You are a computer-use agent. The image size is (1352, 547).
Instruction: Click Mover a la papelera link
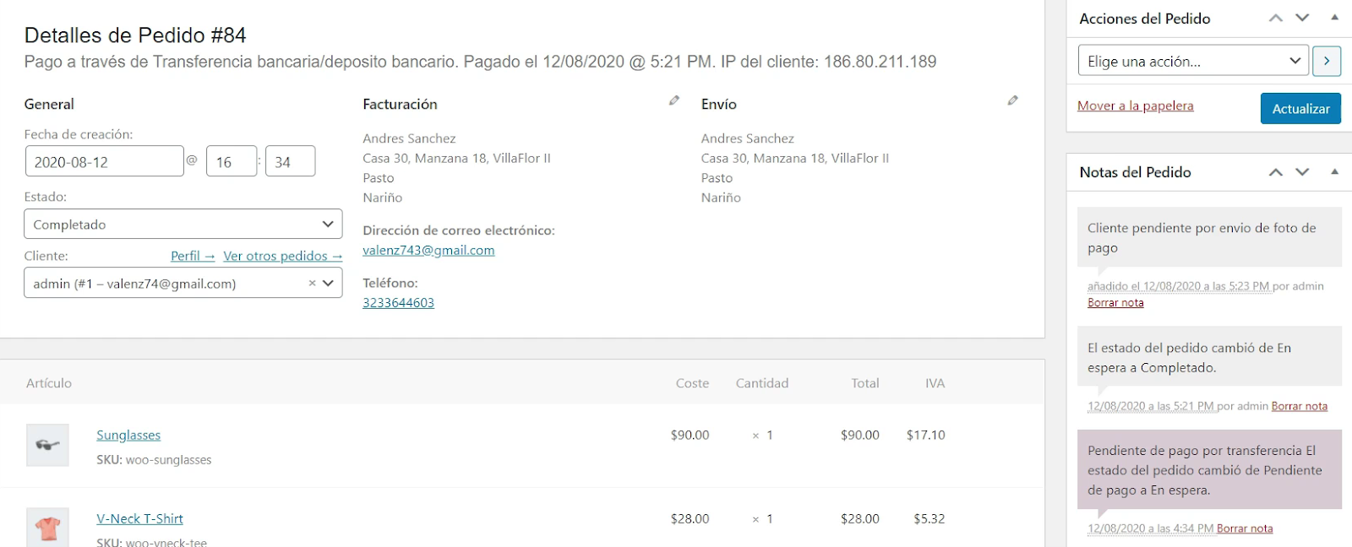click(1136, 106)
